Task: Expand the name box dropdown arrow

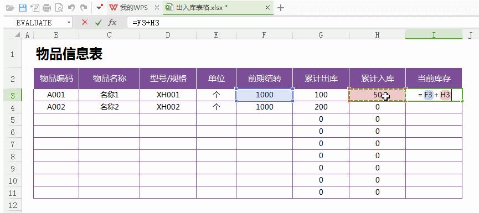Action: coord(69,23)
